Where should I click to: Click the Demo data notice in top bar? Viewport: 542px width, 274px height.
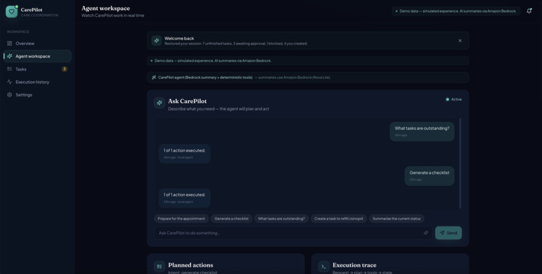pyautogui.click(x=456, y=11)
